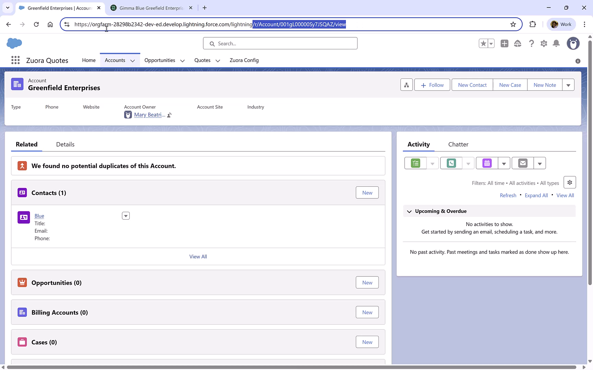Open the dropdown next to contact Blue
Viewport: 593px width, 370px height.
click(126, 215)
